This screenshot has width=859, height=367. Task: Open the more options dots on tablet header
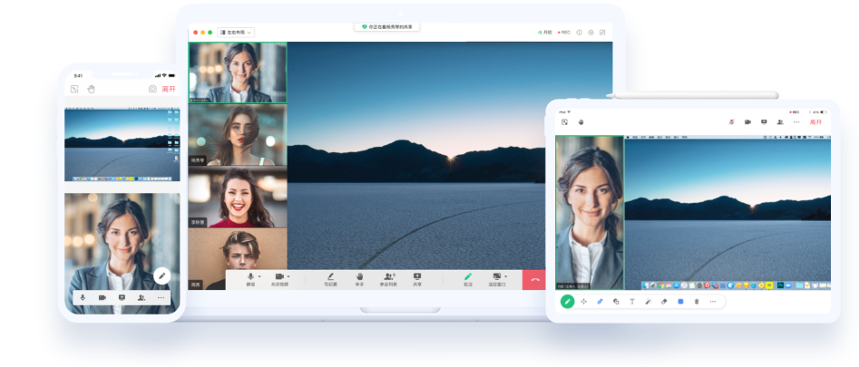(x=796, y=121)
